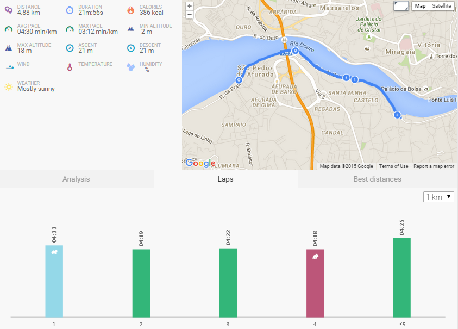The image size is (458, 329).
Task: Click the Duration stopwatch icon
Action: pyautogui.click(x=70, y=10)
